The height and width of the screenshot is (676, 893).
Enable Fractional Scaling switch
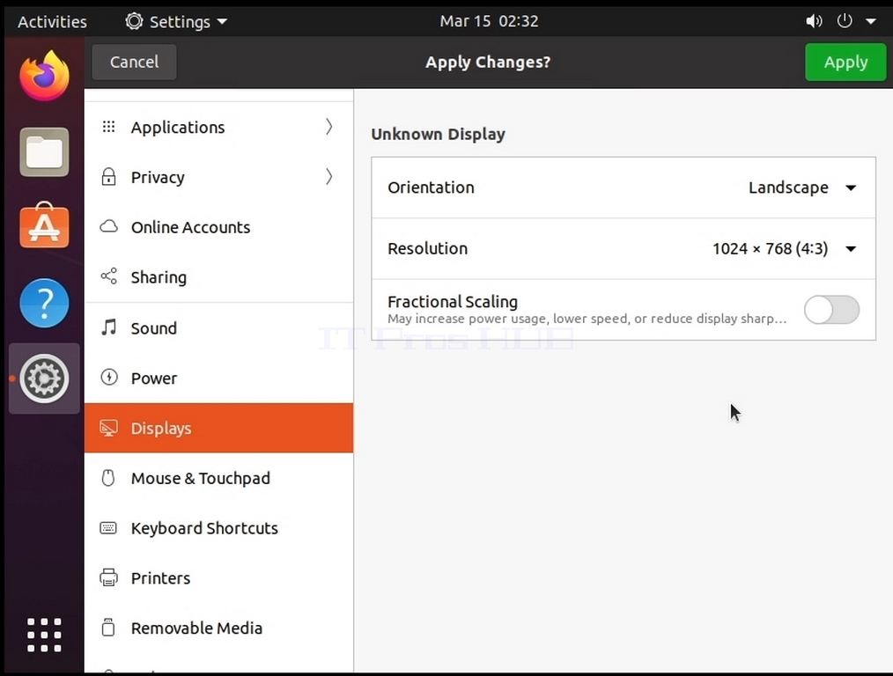(x=831, y=310)
